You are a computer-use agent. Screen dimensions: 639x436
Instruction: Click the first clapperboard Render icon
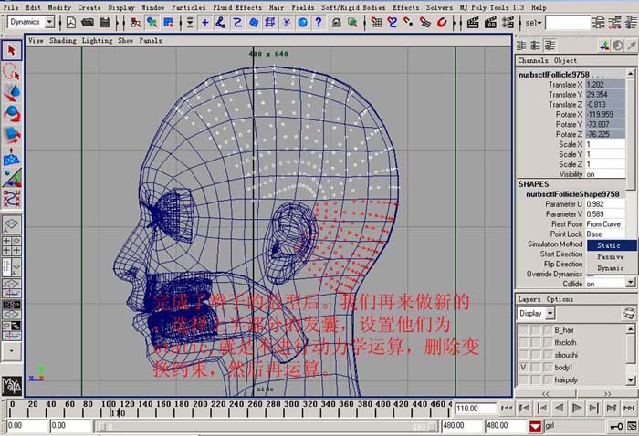473,23
